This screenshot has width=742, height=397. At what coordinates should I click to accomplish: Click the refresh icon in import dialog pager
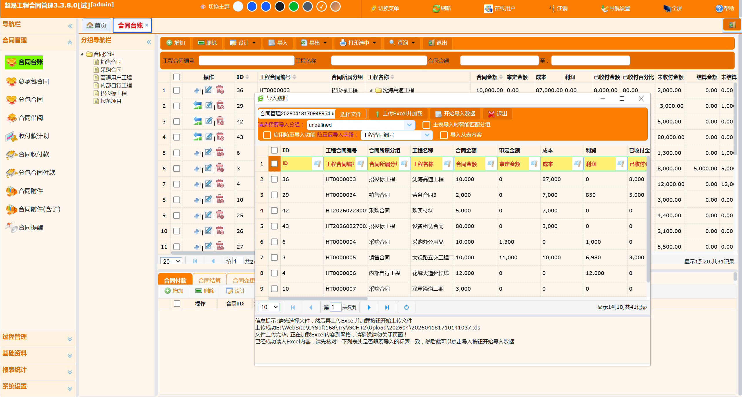click(406, 307)
